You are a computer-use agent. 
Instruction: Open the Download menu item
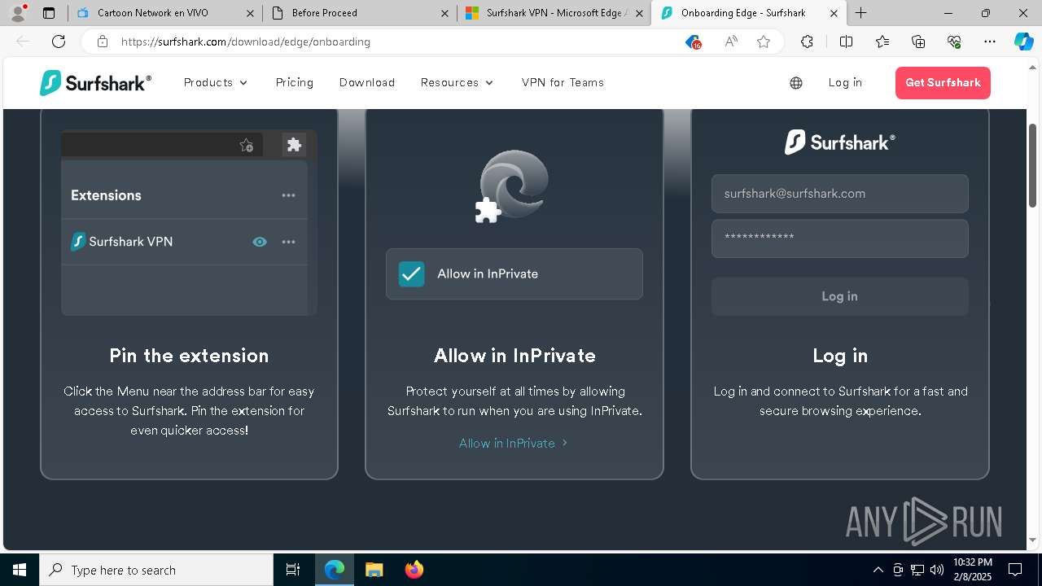(x=367, y=82)
